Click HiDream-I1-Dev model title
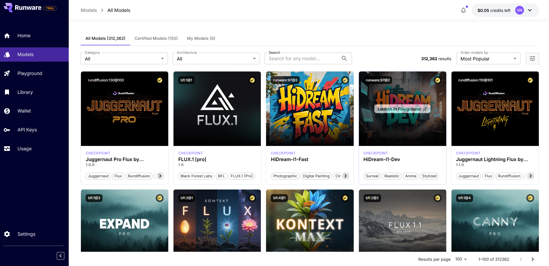 [x=382, y=159]
